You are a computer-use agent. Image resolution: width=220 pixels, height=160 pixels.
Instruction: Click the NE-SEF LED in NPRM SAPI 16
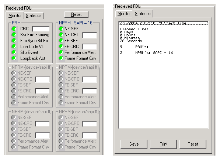[x=61, y=29]
